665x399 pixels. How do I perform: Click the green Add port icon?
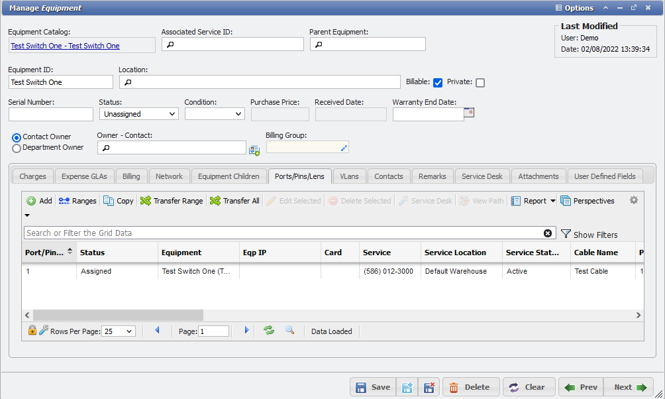[x=31, y=201]
